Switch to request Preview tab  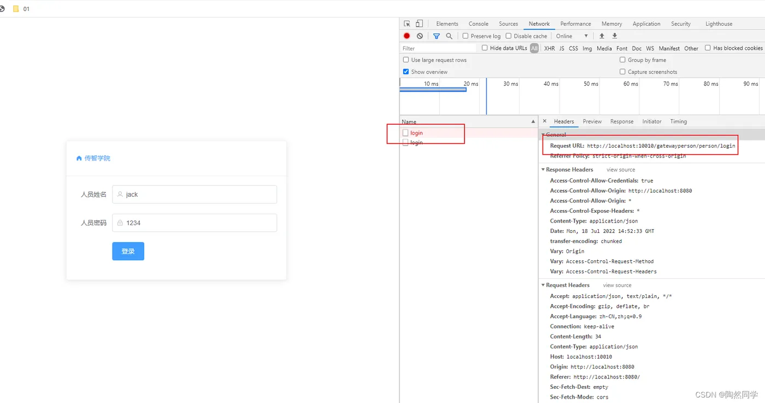pyautogui.click(x=592, y=121)
